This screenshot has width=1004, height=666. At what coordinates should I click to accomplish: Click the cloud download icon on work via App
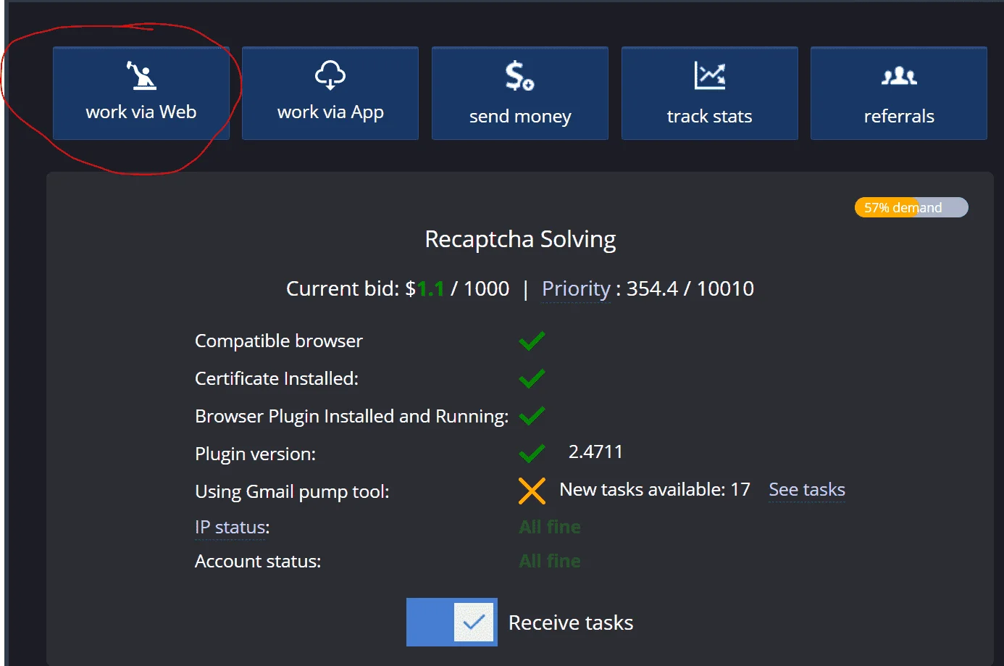(330, 75)
